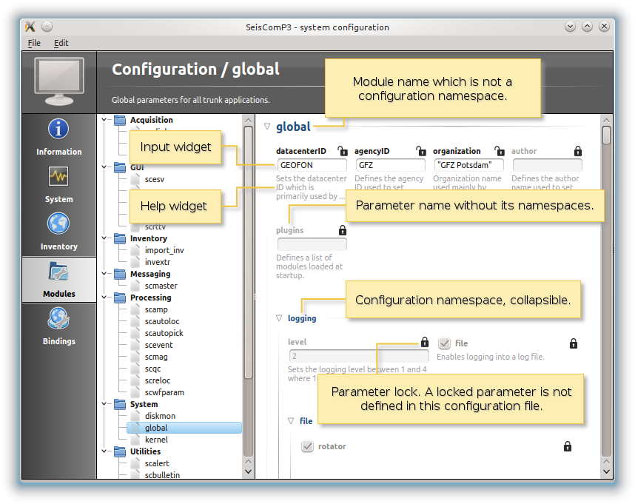Image resolution: width=635 pixels, height=504 pixels.
Task: Collapse the Acquisition tree branch
Action: [x=104, y=120]
